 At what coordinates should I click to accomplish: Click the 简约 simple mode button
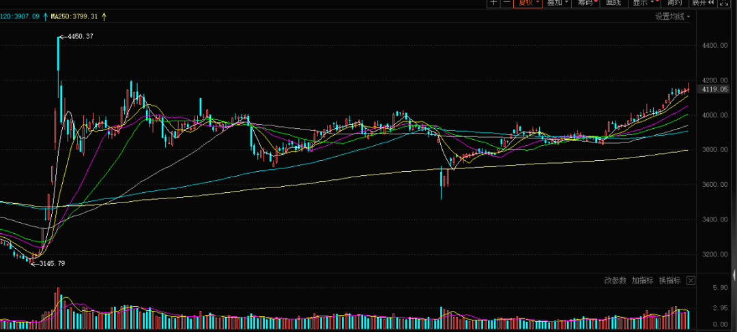(676, 3)
